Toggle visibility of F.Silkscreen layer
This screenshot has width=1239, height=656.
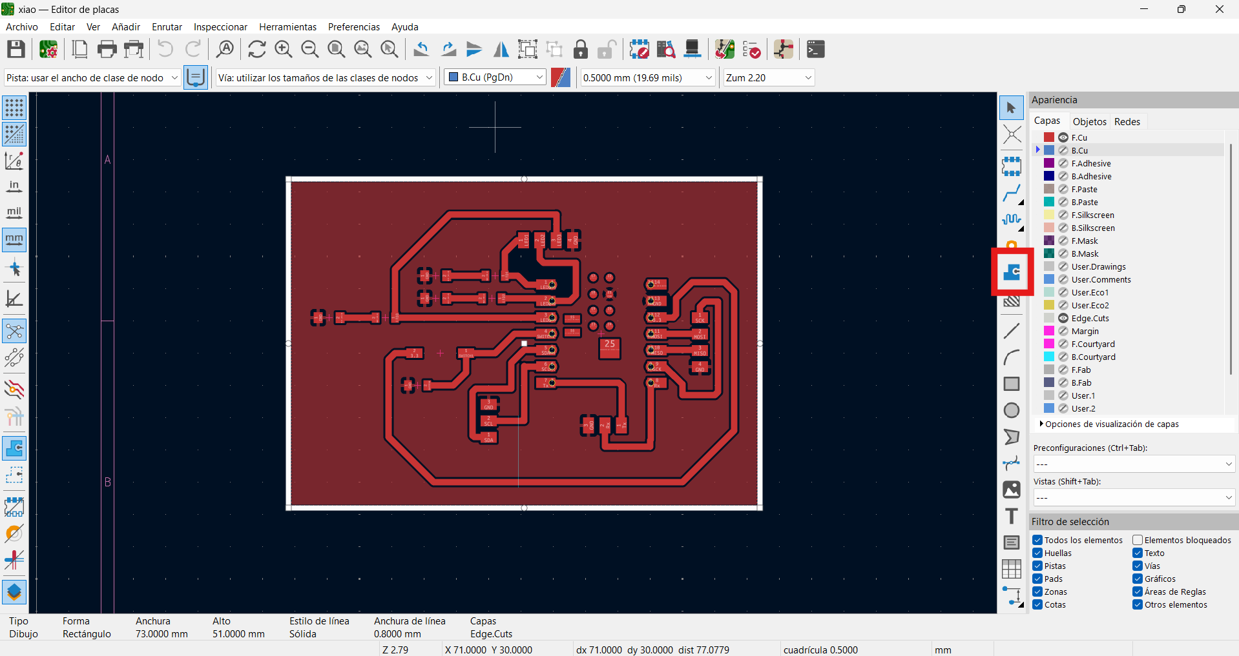click(1063, 215)
